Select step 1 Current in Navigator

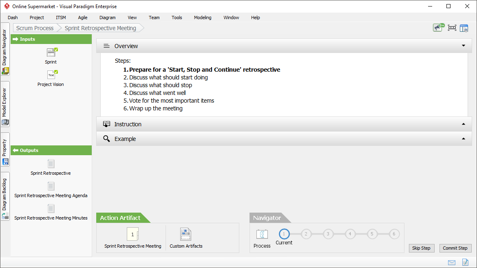tap(284, 234)
